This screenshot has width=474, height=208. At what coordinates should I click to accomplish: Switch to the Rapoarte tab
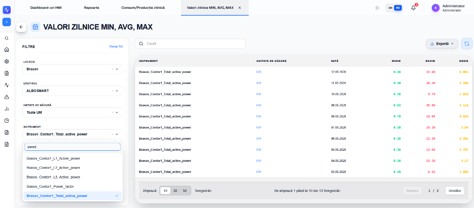(x=92, y=7)
